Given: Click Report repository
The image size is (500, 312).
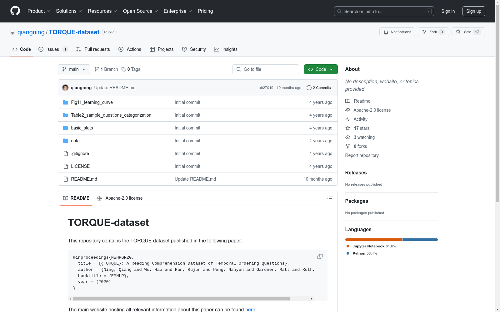Looking at the screenshot, I should pyautogui.click(x=362, y=155).
